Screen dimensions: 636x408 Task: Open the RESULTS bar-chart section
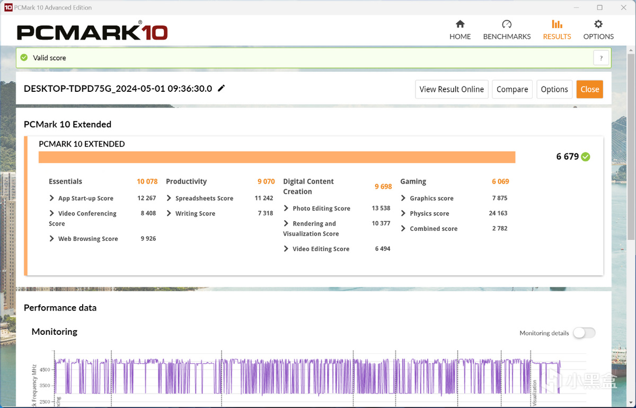557,30
